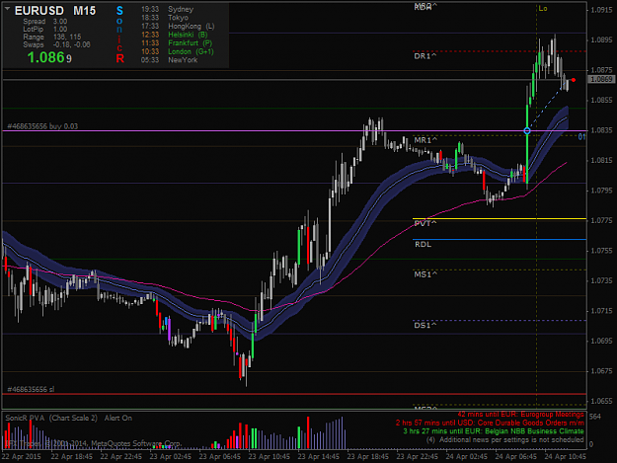Screen dimensions: 617x463
Task: Click the LotPip 1.00 value
Action: (60, 29)
